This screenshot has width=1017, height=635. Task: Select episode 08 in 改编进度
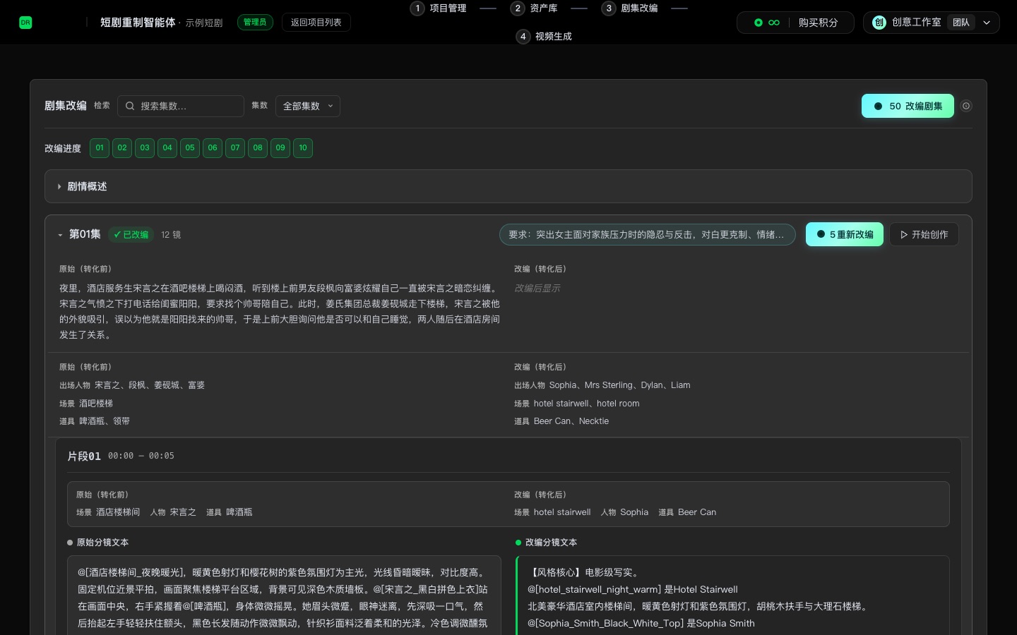[x=258, y=148]
